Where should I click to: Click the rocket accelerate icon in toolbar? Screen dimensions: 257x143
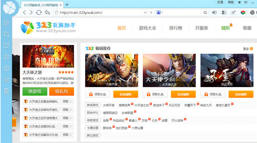pos(233,13)
